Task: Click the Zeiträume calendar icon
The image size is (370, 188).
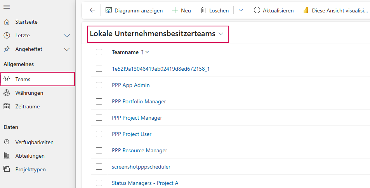Action: coord(7,106)
